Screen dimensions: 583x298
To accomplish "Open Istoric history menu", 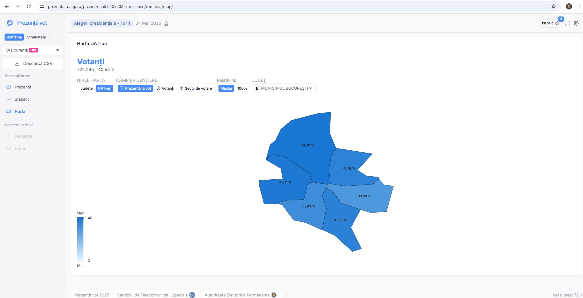I will pyautogui.click(x=550, y=23).
